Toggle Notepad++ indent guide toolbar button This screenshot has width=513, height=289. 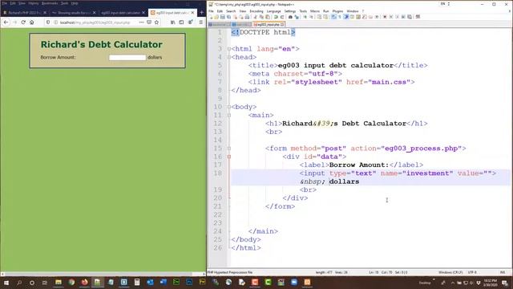[x=346, y=17]
